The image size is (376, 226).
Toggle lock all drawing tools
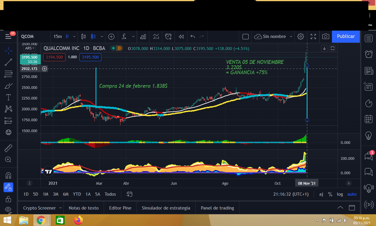[x=9, y=199]
